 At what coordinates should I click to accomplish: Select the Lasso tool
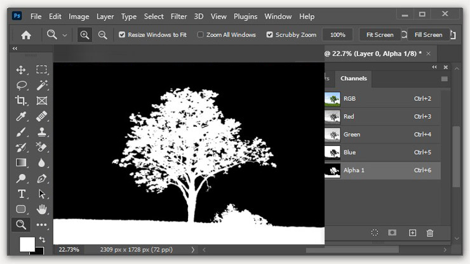click(x=21, y=85)
